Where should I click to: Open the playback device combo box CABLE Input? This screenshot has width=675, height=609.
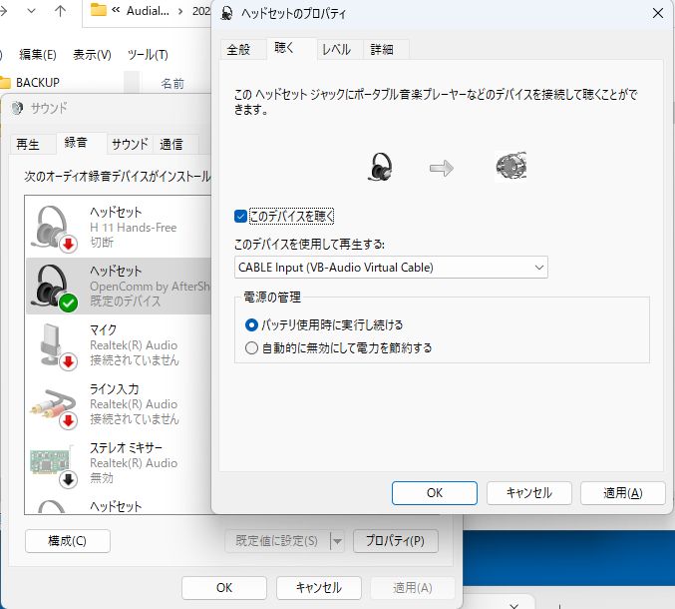pyautogui.click(x=391, y=268)
